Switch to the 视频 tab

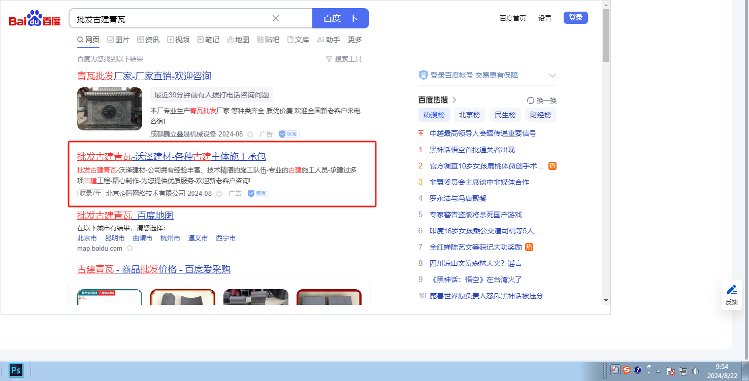(178, 40)
